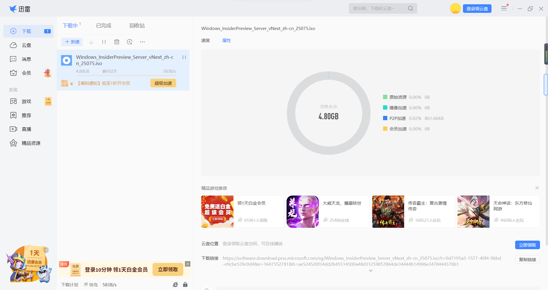Click 立即领取 cloud space button
This screenshot has width=548, height=290.
527,245
